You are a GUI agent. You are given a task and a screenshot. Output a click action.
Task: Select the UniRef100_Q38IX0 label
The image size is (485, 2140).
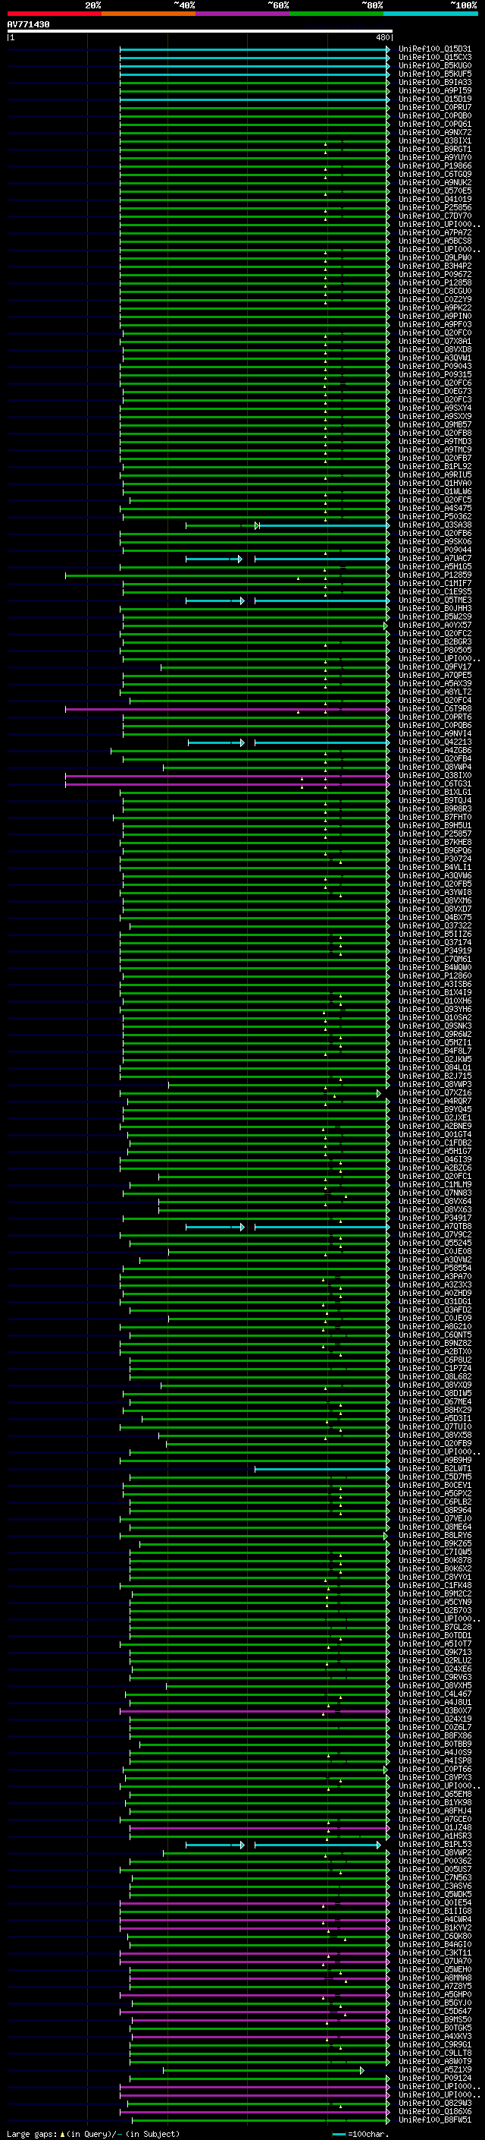coord(434,775)
